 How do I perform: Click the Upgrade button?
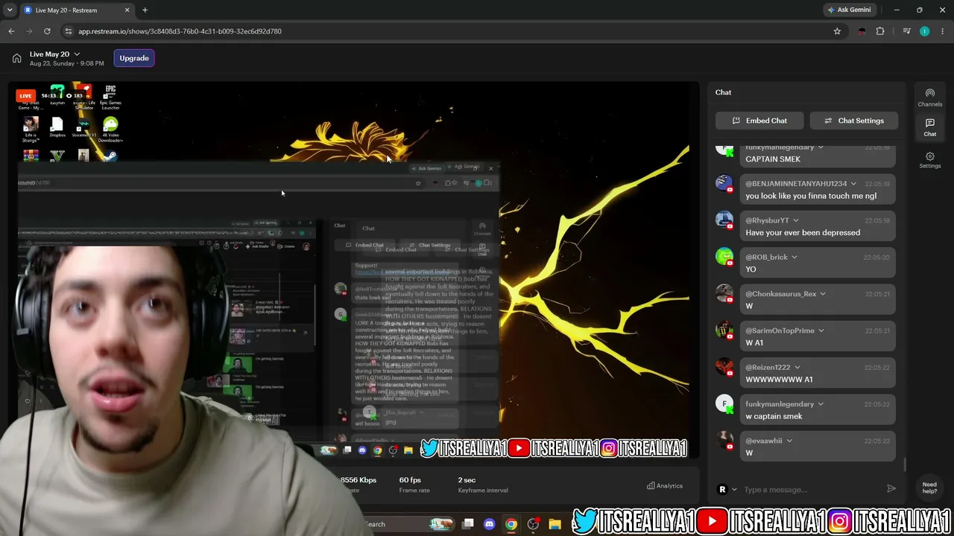pos(134,58)
